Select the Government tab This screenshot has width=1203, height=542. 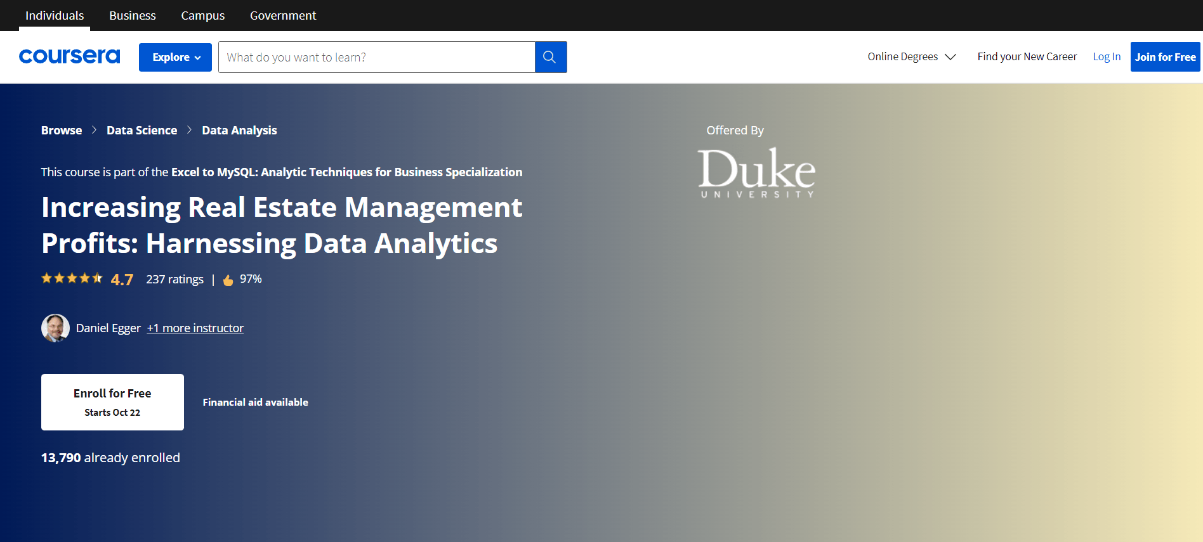coord(282,15)
